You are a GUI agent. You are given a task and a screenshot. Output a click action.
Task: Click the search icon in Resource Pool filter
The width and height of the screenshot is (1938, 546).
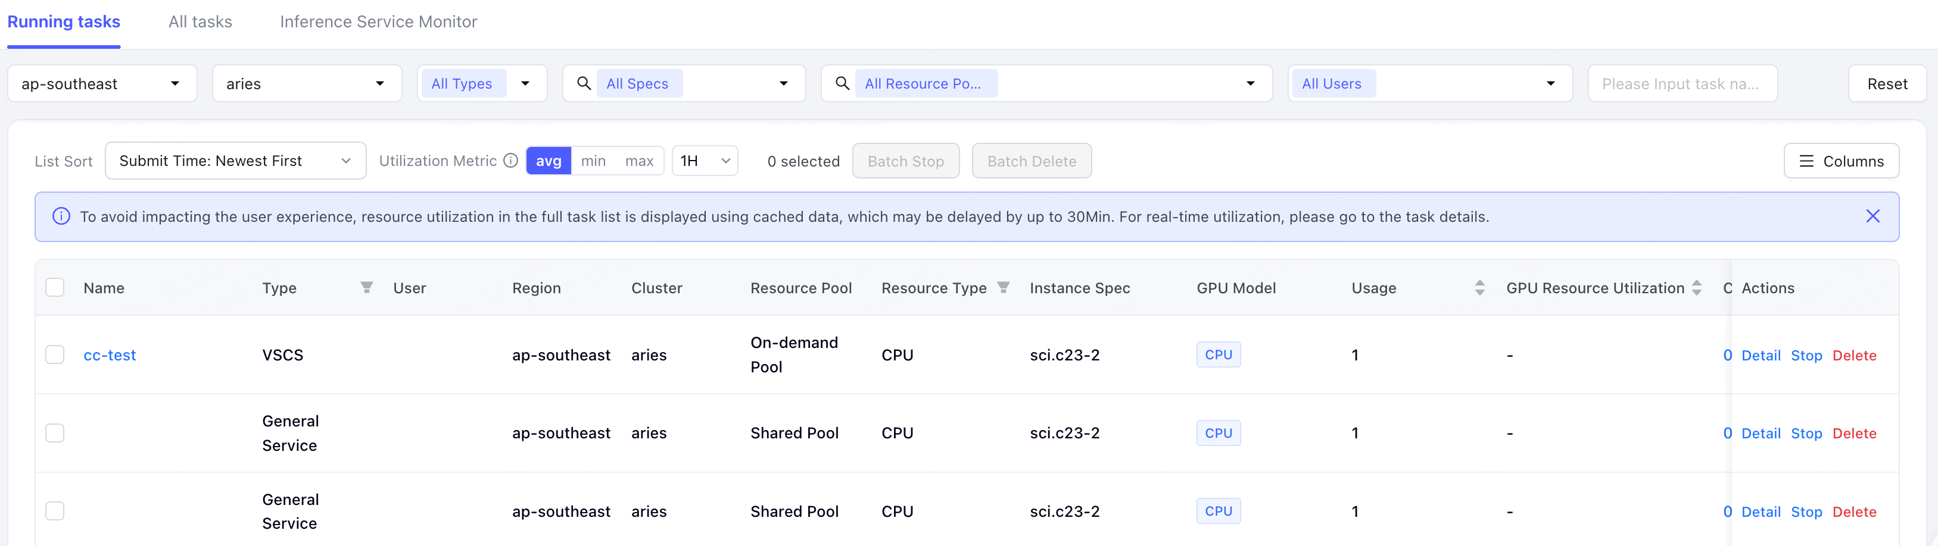pos(843,83)
